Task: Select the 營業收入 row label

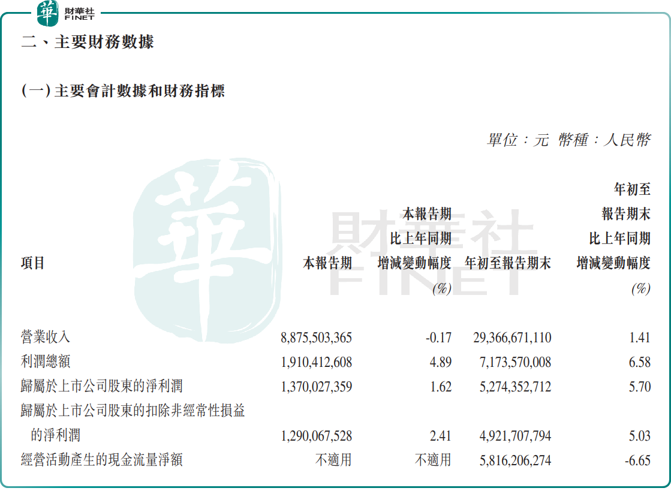Action: pos(46,337)
